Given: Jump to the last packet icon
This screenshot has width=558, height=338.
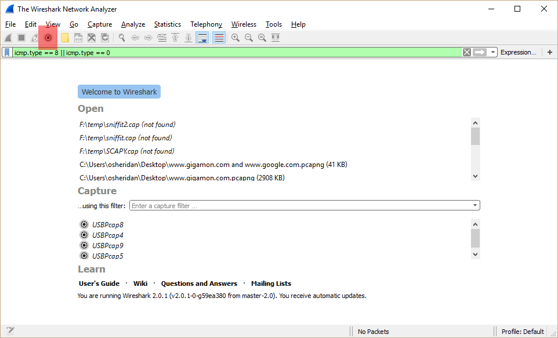Looking at the screenshot, I should (x=189, y=38).
